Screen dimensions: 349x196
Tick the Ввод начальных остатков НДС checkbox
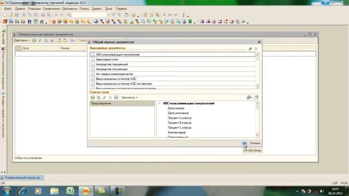(93, 79)
